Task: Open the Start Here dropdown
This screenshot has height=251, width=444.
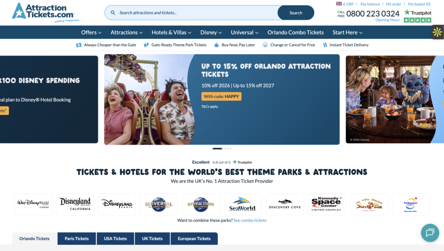Action: 347,32
